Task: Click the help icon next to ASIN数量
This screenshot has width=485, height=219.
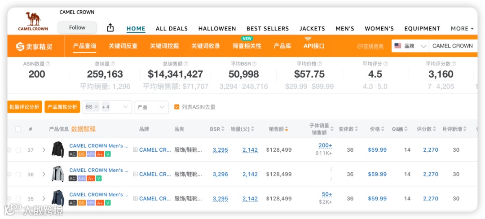Action: pos(48,64)
